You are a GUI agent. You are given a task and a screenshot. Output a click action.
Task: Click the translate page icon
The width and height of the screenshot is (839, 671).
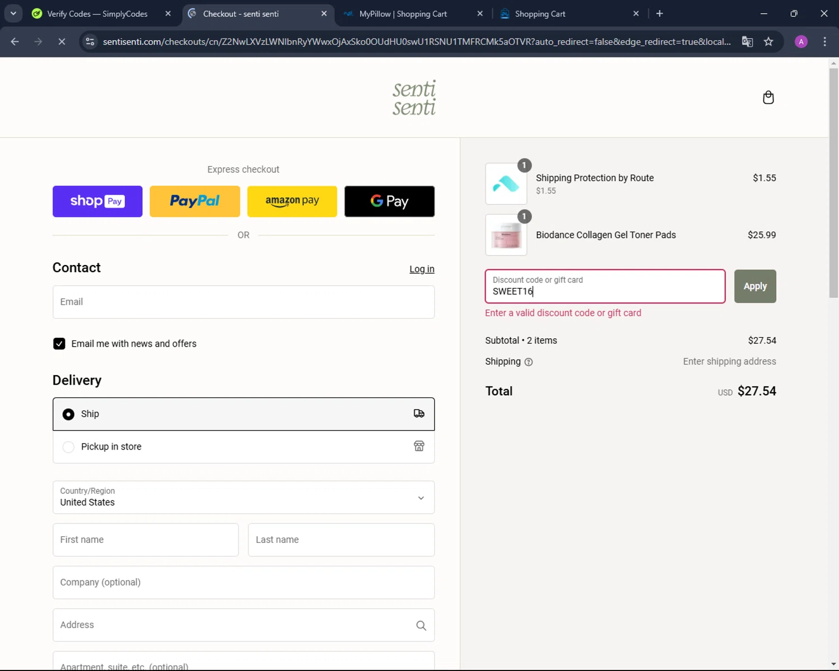pyautogui.click(x=747, y=41)
